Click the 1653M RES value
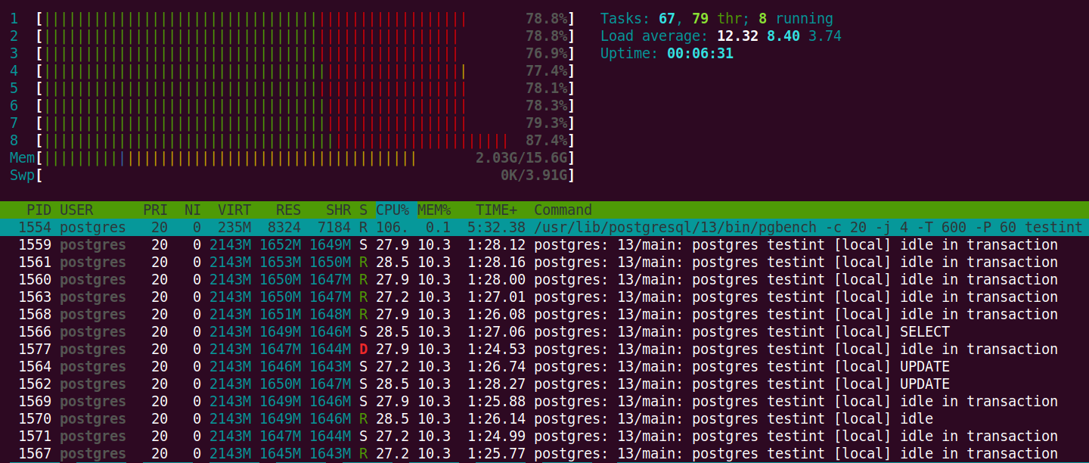1089x463 pixels. [x=280, y=262]
